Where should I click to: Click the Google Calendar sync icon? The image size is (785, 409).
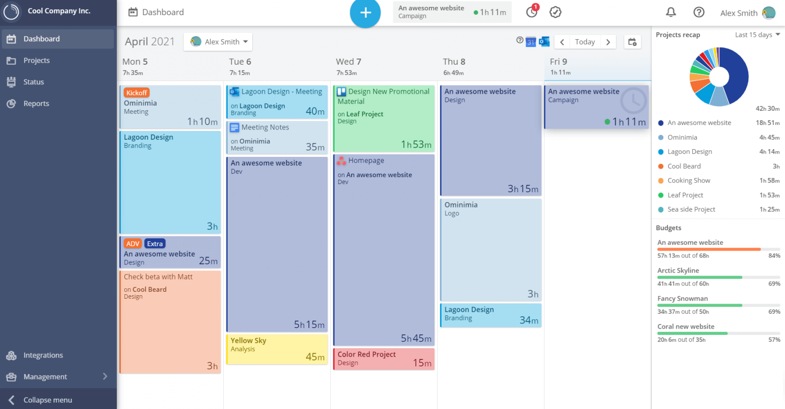[530, 42]
